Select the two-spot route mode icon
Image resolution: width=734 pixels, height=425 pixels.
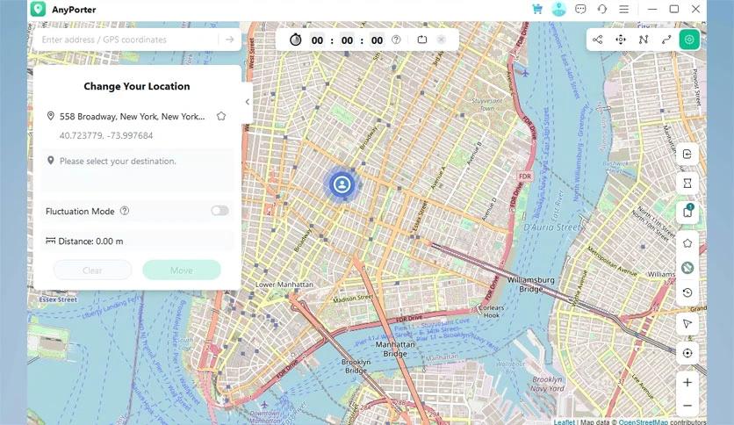coord(666,40)
